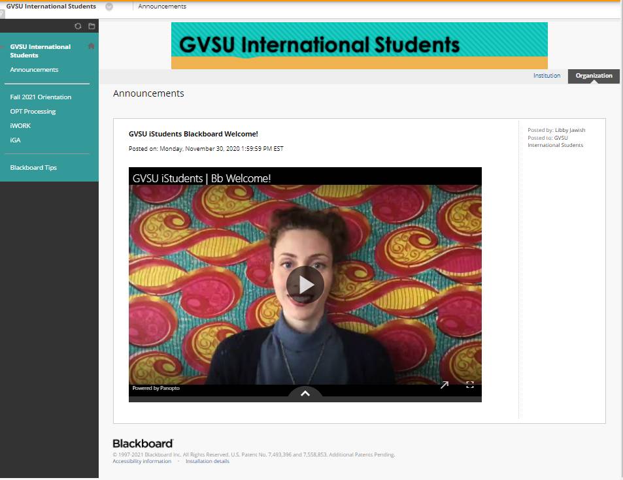
Task: Expand the video controls with up chevron
Action: [x=305, y=393]
